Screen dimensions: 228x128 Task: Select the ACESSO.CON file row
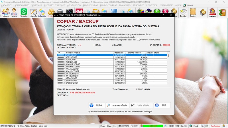(x=112, y=55)
